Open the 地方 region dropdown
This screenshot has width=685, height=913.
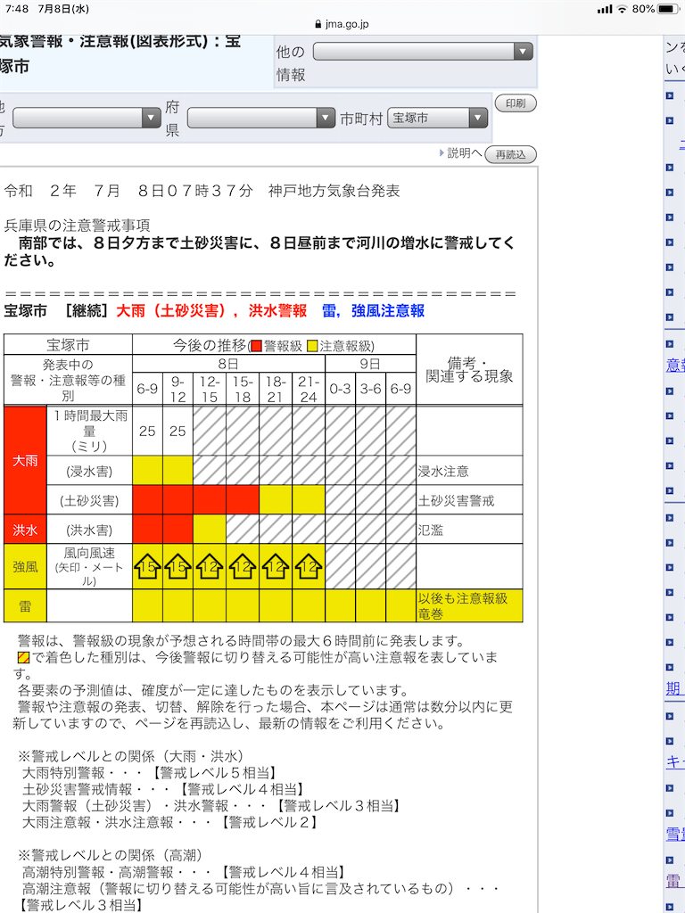point(87,118)
